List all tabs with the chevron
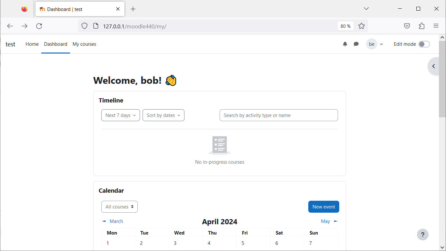This screenshot has width=446, height=251. coord(366,9)
